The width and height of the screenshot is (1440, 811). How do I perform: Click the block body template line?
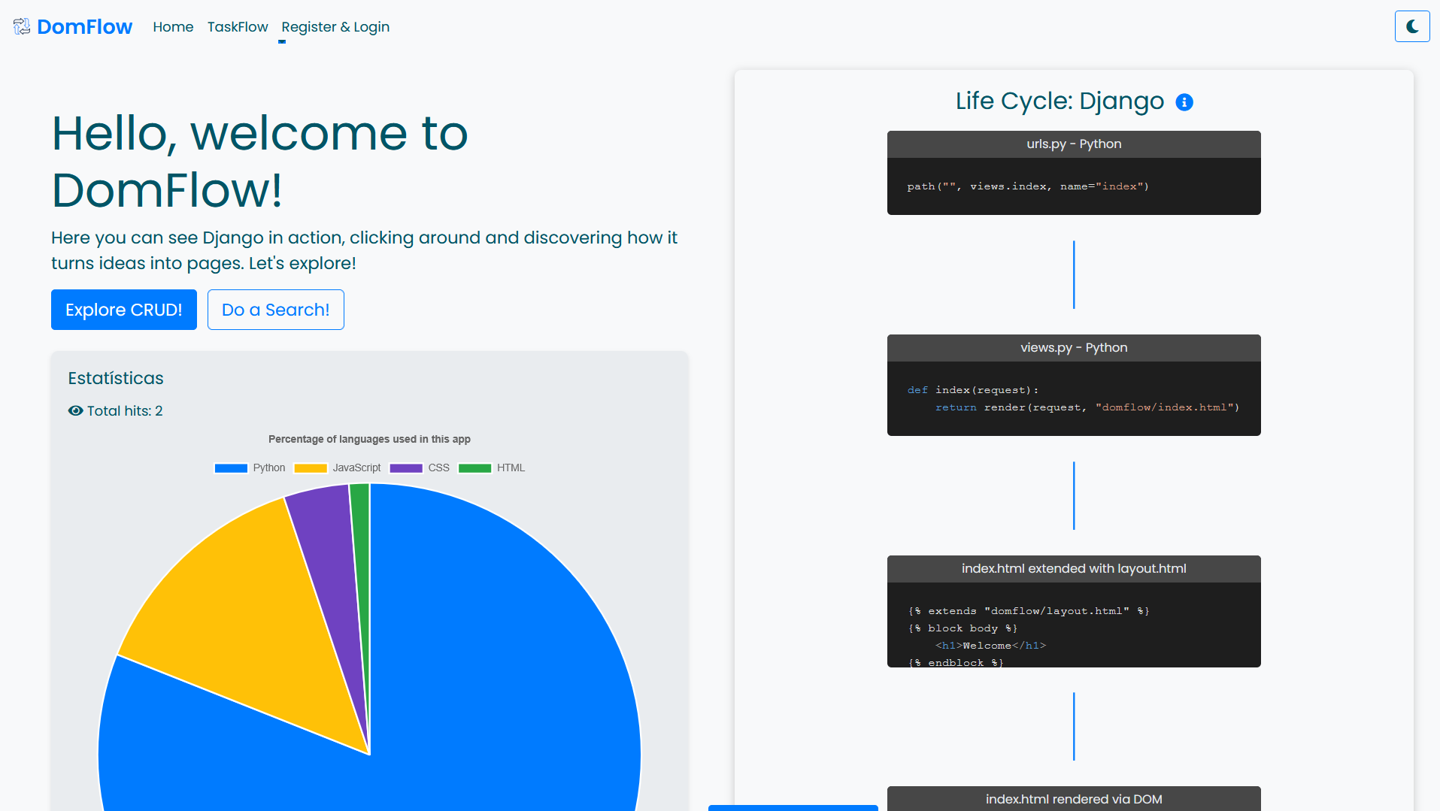click(963, 628)
